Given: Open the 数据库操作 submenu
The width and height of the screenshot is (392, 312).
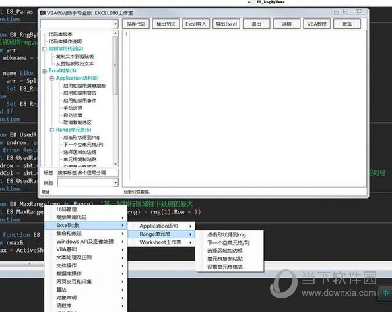Looking at the screenshot, I should (86, 274).
